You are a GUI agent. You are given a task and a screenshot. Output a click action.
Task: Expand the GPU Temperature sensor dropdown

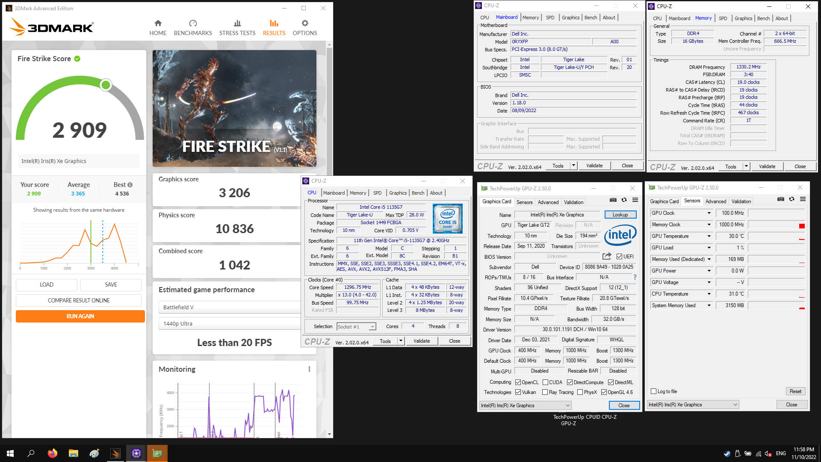click(709, 236)
